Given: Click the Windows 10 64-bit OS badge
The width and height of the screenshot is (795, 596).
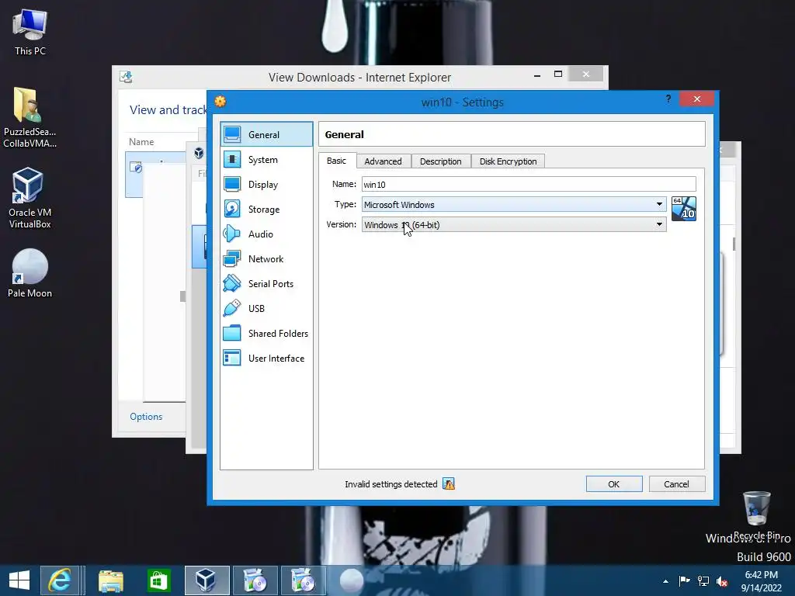Looking at the screenshot, I should pyautogui.click(x=683, y=209).
